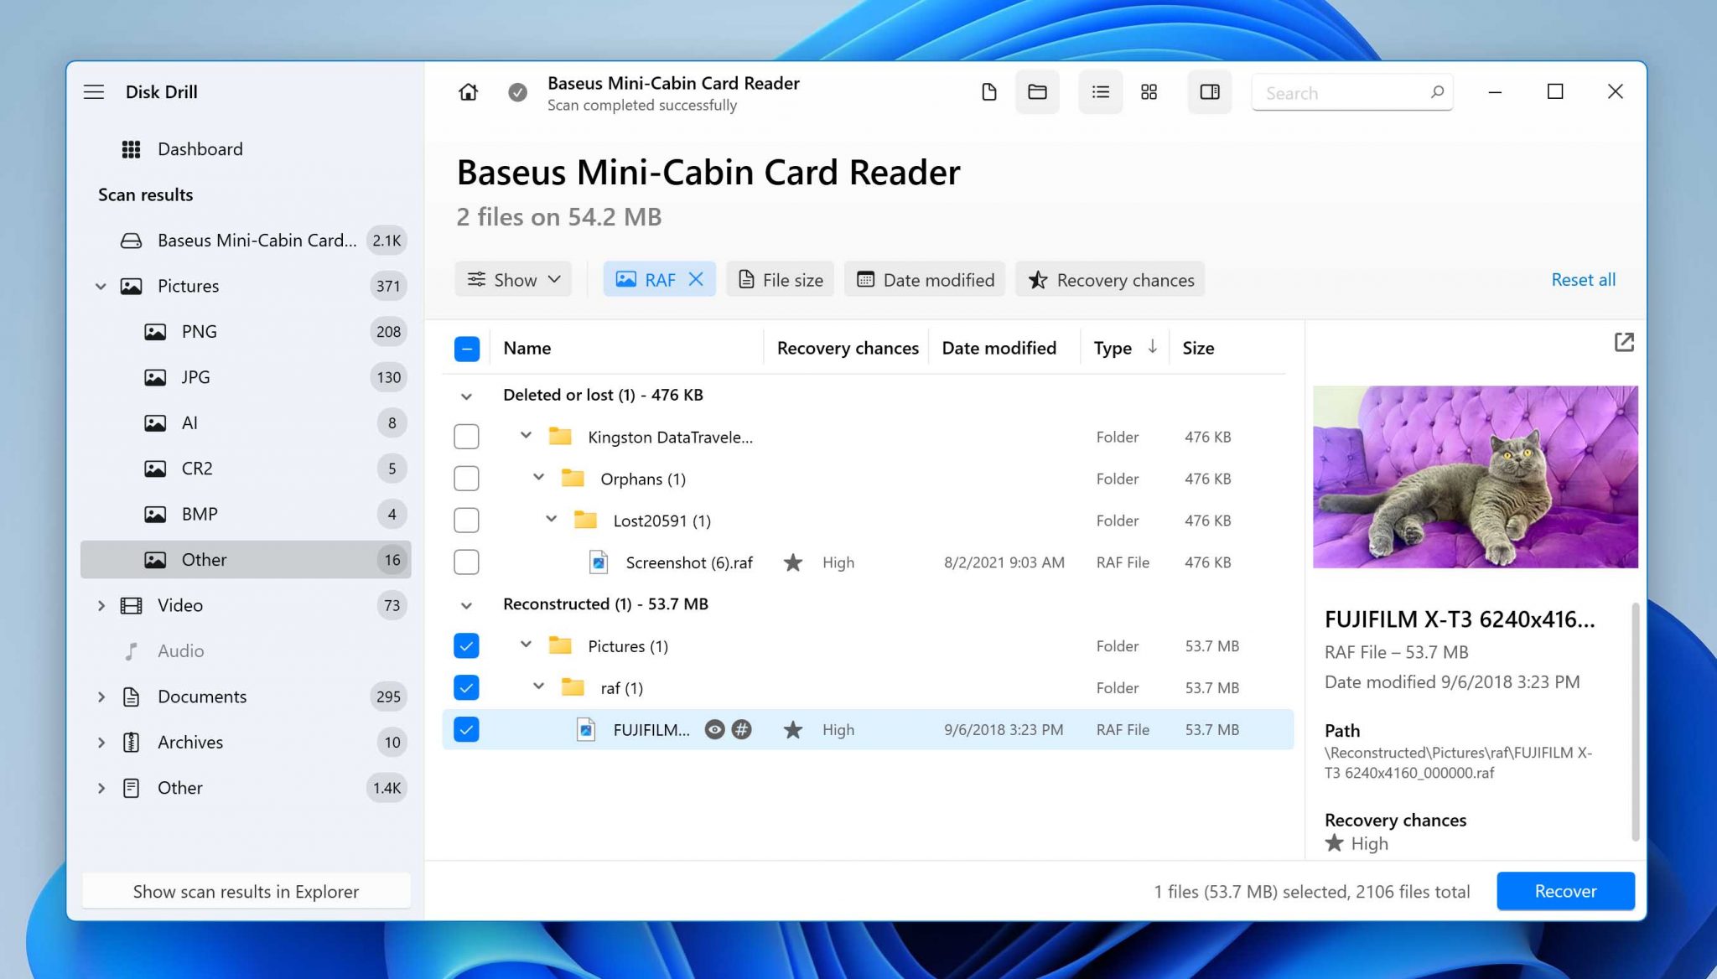Viewport: 1717px width, 979px height.
Task: Switch to thumbnail grid view
Action: click(1149, 92)
